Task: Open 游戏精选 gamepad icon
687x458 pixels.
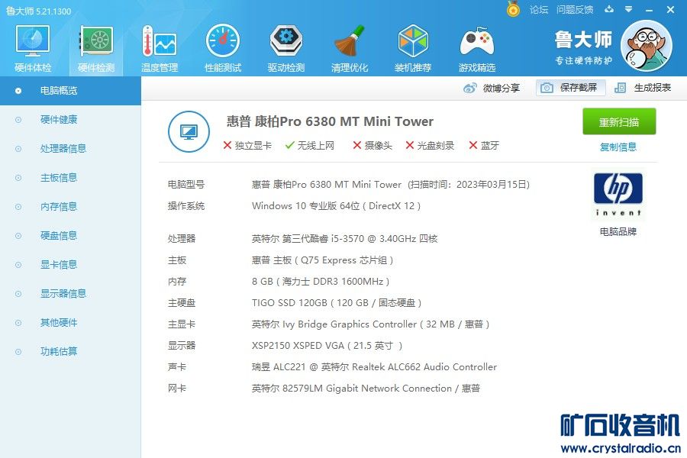Action: click(x=476, y=48)
